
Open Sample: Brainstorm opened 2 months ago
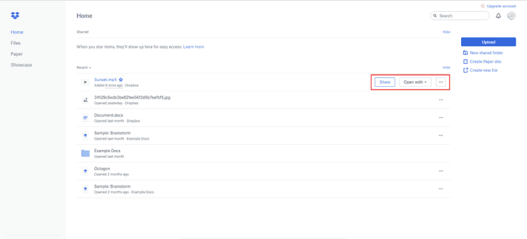point(112,186)
